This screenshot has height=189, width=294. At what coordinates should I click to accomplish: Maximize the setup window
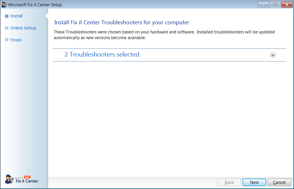(x=275, y=5)
